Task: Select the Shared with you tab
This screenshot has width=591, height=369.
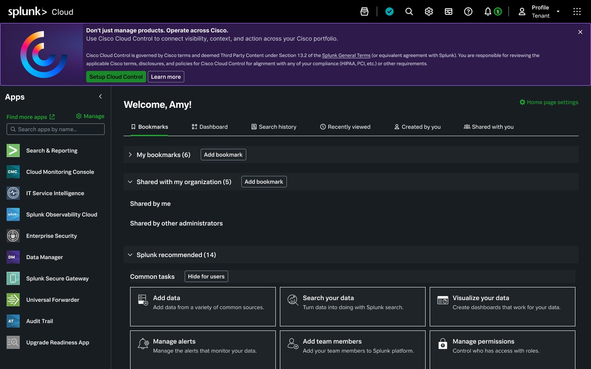Action: [x=489, y=127]
